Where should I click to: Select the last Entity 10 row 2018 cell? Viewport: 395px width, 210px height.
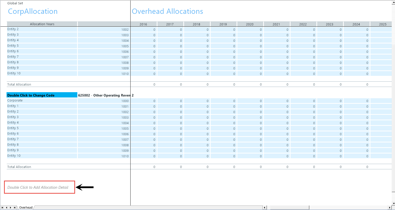(x=197, y=156)
